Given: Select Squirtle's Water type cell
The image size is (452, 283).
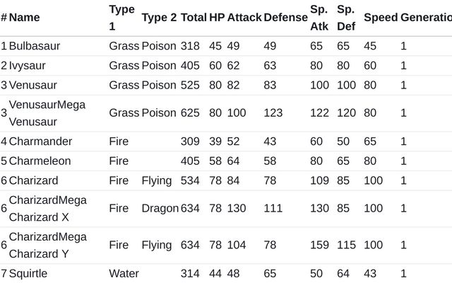Looking at the screenshot, I should (124, 273).
